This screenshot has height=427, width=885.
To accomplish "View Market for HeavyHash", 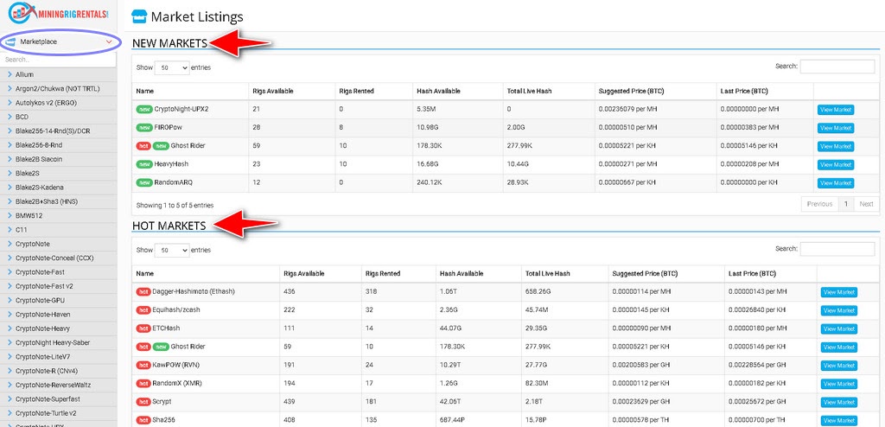I will coord(836,165).
